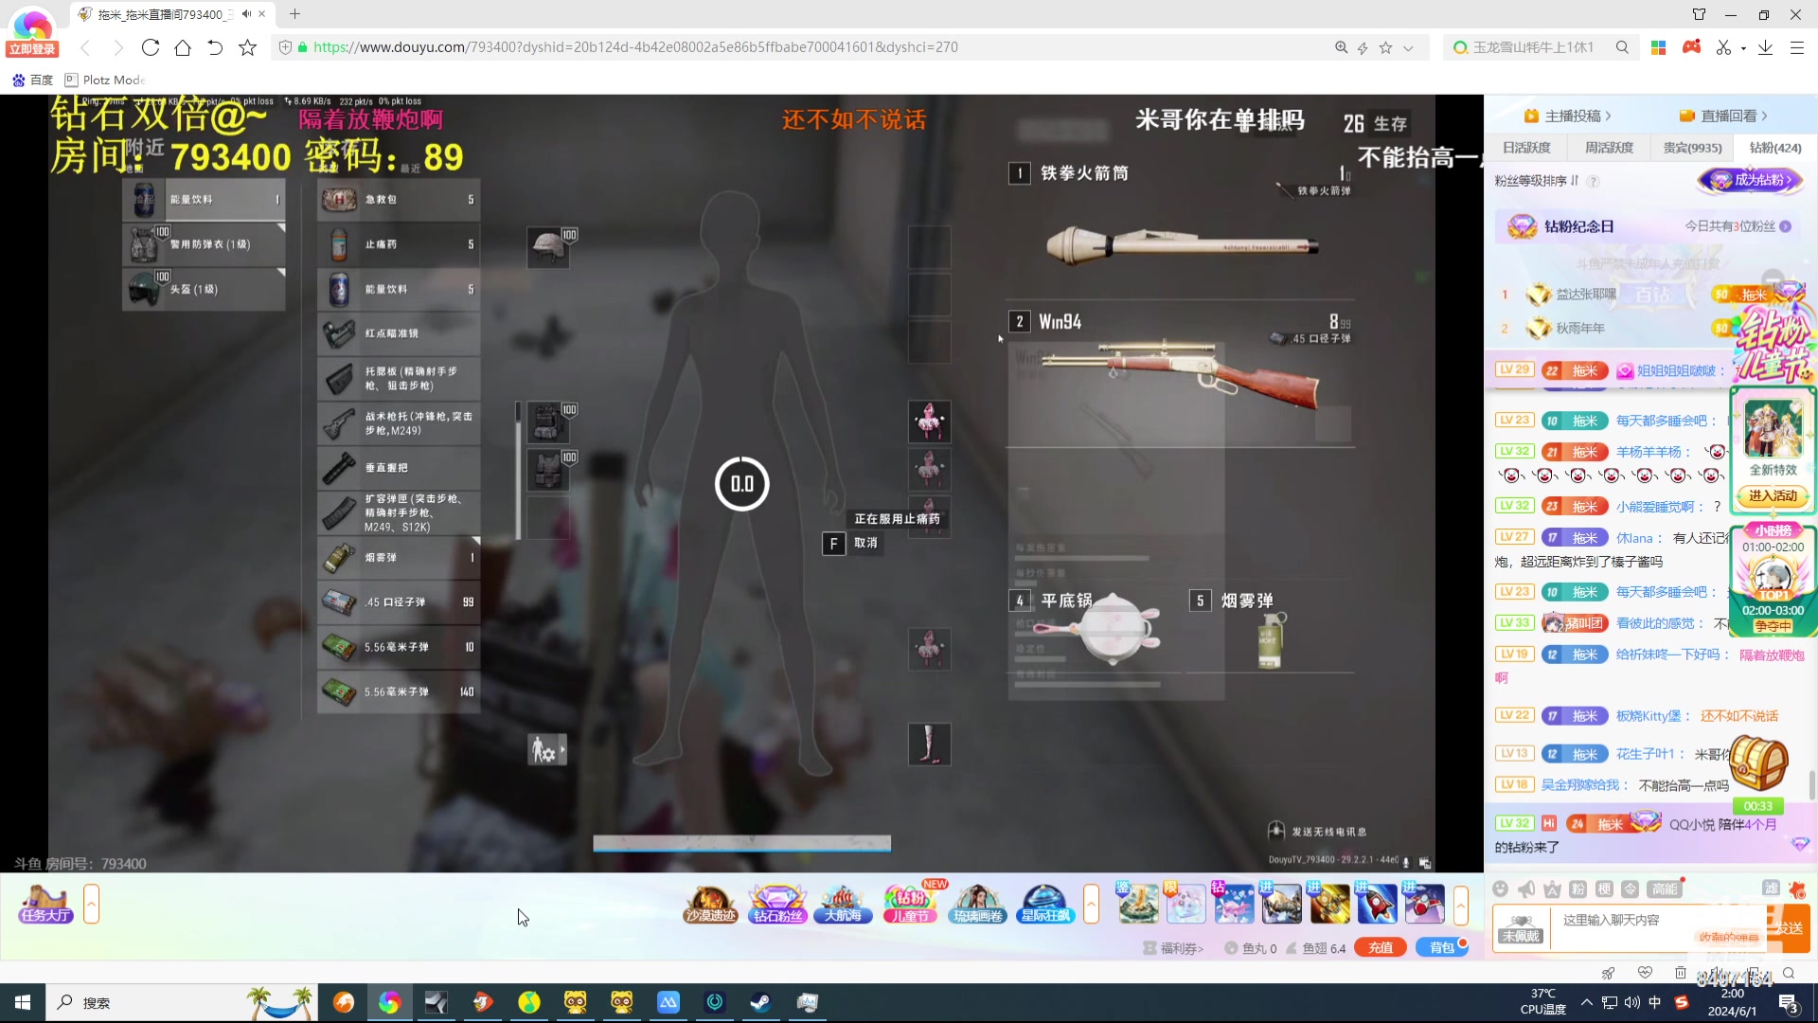Viewport: 1818px width, 1023px height.
Task: Switch to the 贵宾(9935) tab
Action: point(1692,148)
